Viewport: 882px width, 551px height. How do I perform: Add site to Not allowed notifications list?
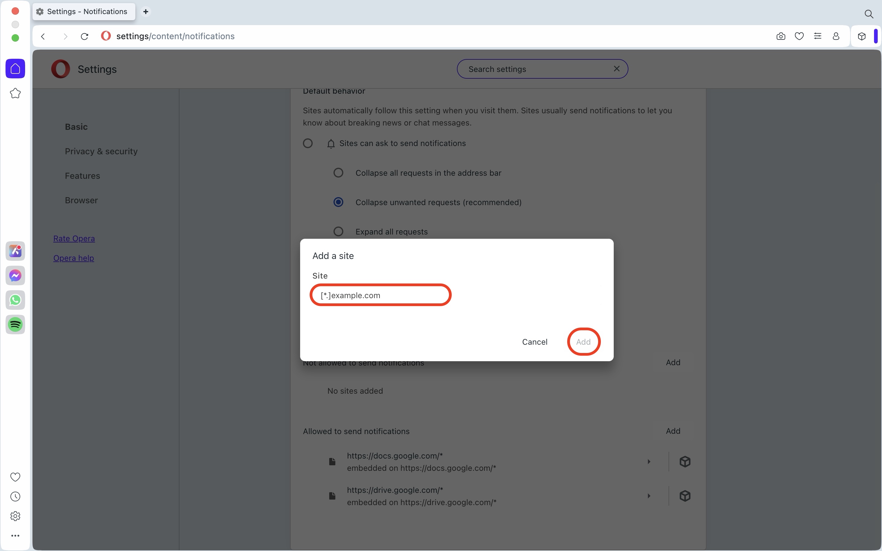point(673,363)
